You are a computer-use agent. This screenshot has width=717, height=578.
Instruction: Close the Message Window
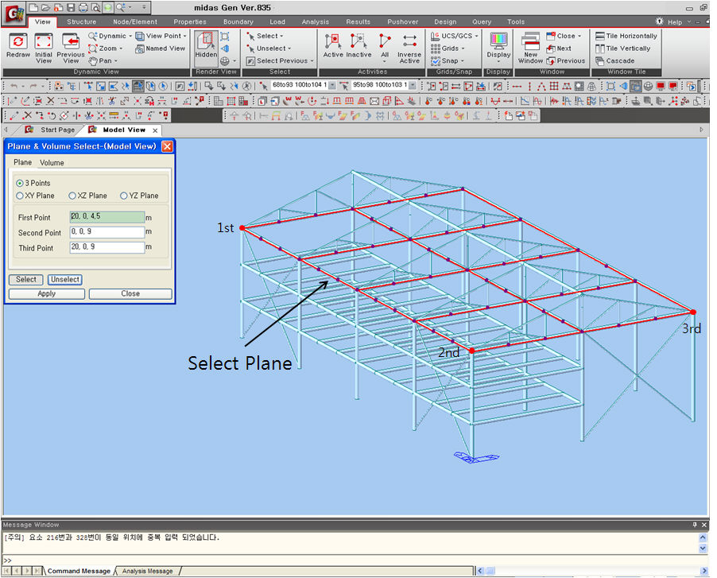tap(704, 525)
